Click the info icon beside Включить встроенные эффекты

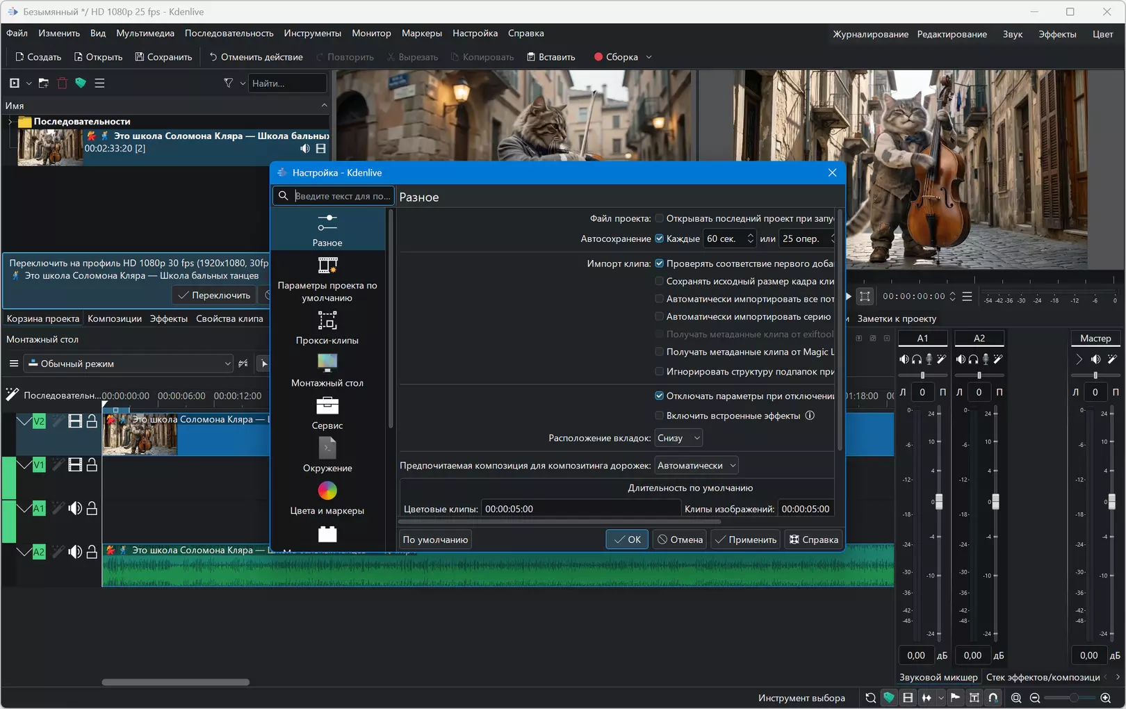click(810, 416)
